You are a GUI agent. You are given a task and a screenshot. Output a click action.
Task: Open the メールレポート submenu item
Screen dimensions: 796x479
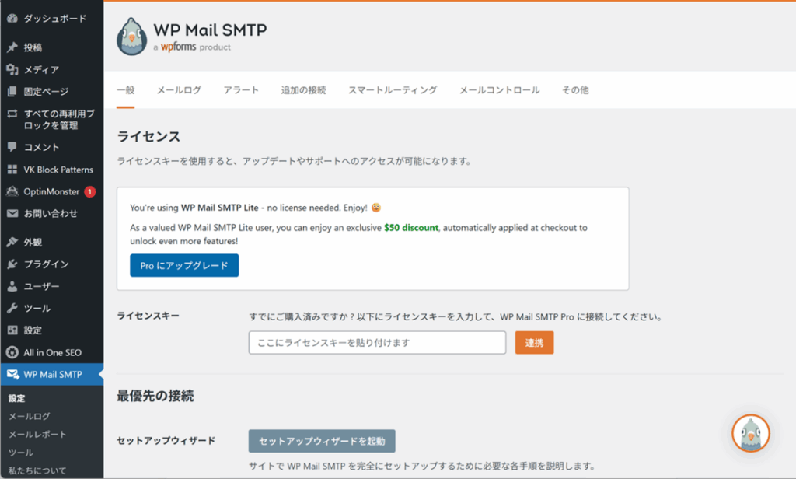[37, 435]
